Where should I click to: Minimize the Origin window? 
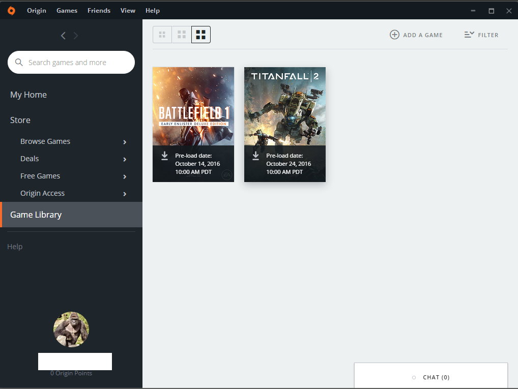(473, 11)
